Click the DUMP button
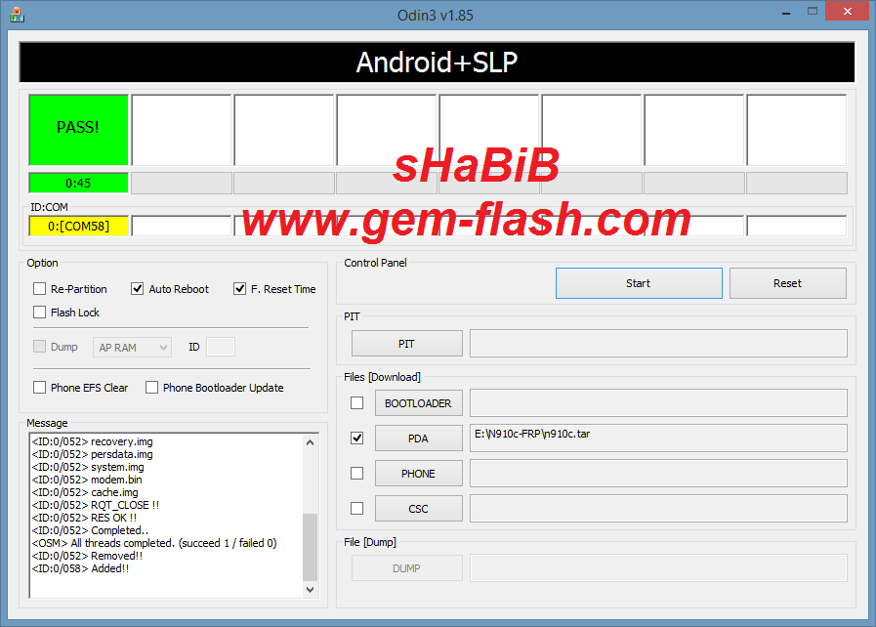The image size is (876, 627). click(x=406, y=568)
